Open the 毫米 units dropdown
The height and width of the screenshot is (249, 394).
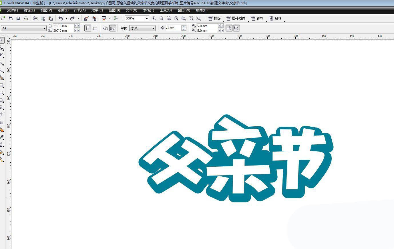[153, 28]
